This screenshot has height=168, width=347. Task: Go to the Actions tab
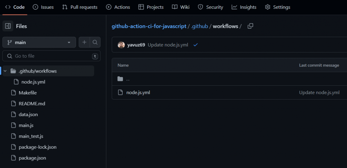[x=118, y=7]
